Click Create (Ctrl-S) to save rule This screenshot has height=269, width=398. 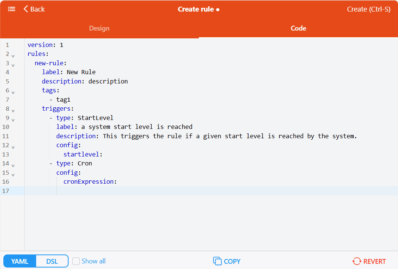369,9
